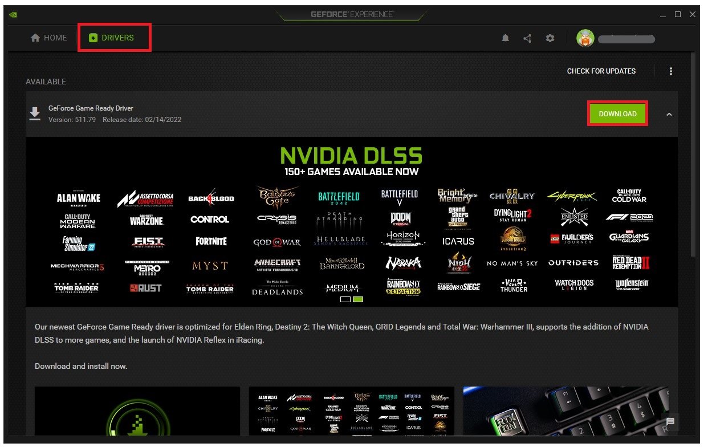Image resolution: width=704 pixels, height=447 pixels.
Task: Open the DLSS games list thumbnail
Action: pos(352,411)
